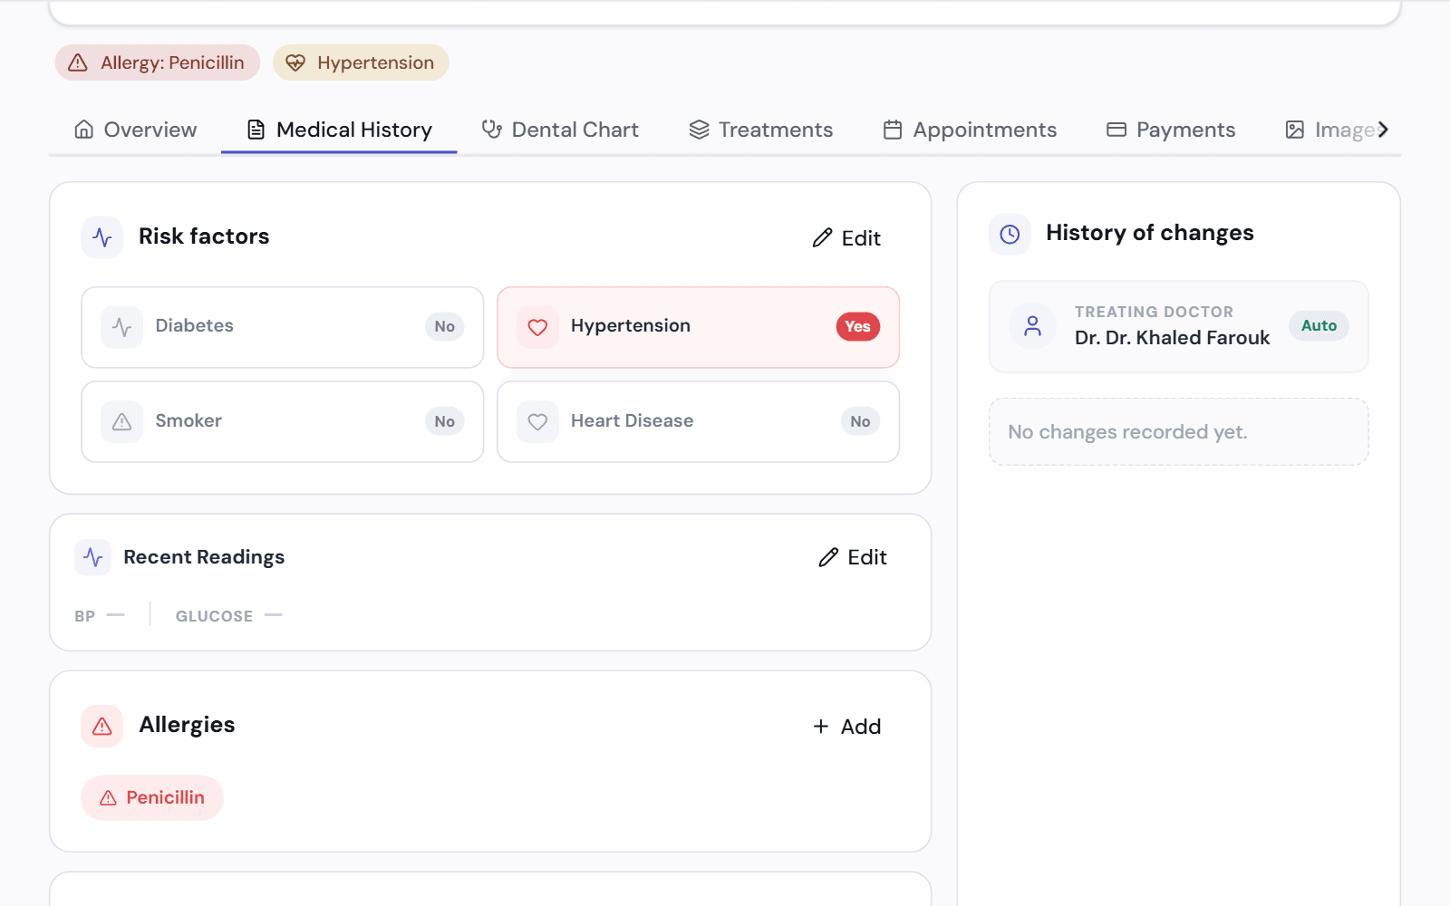Click the warning icon in Allergy: Penicillin badge
The width and height of the screenshot is (1450, 906).
click(x=78, y=63)
